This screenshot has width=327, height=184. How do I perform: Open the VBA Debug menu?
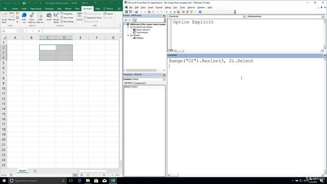168,8
